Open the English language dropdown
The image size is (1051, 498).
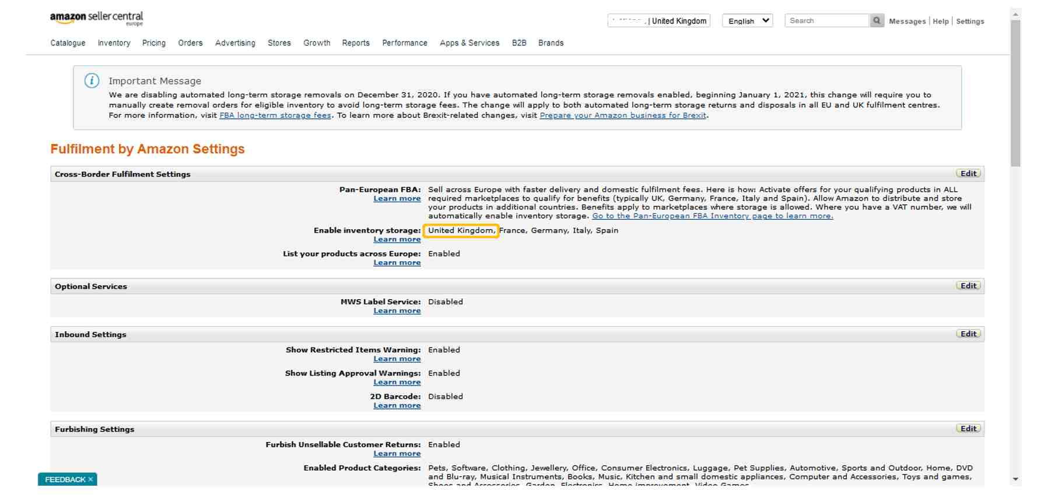(x=748, y=21)
